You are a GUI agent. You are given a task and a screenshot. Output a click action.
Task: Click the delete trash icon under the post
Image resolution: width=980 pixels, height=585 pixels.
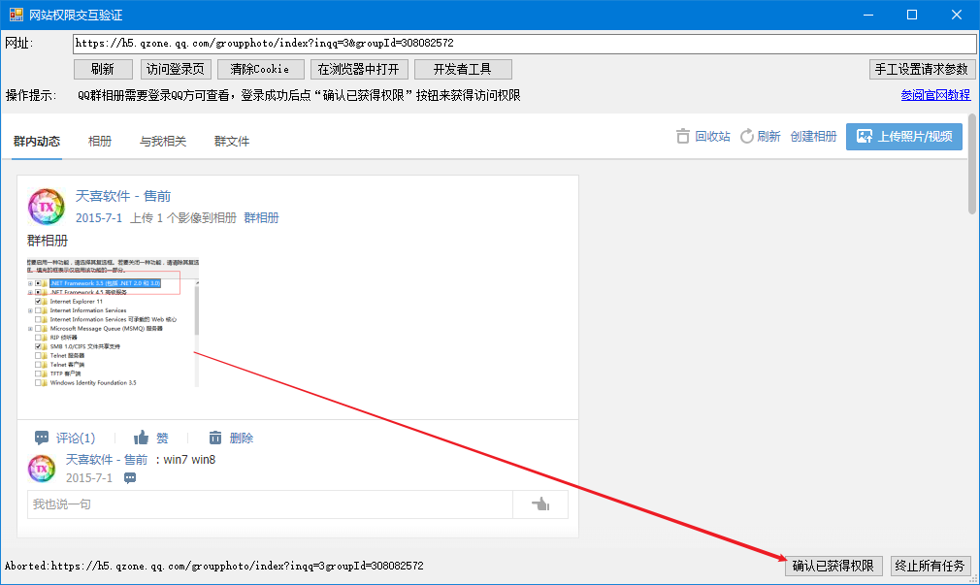(215, 438)
